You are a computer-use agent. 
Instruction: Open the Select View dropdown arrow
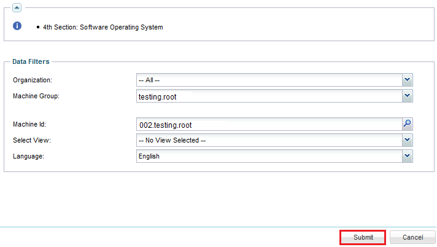pyautogui.click(x=407, y=140)
